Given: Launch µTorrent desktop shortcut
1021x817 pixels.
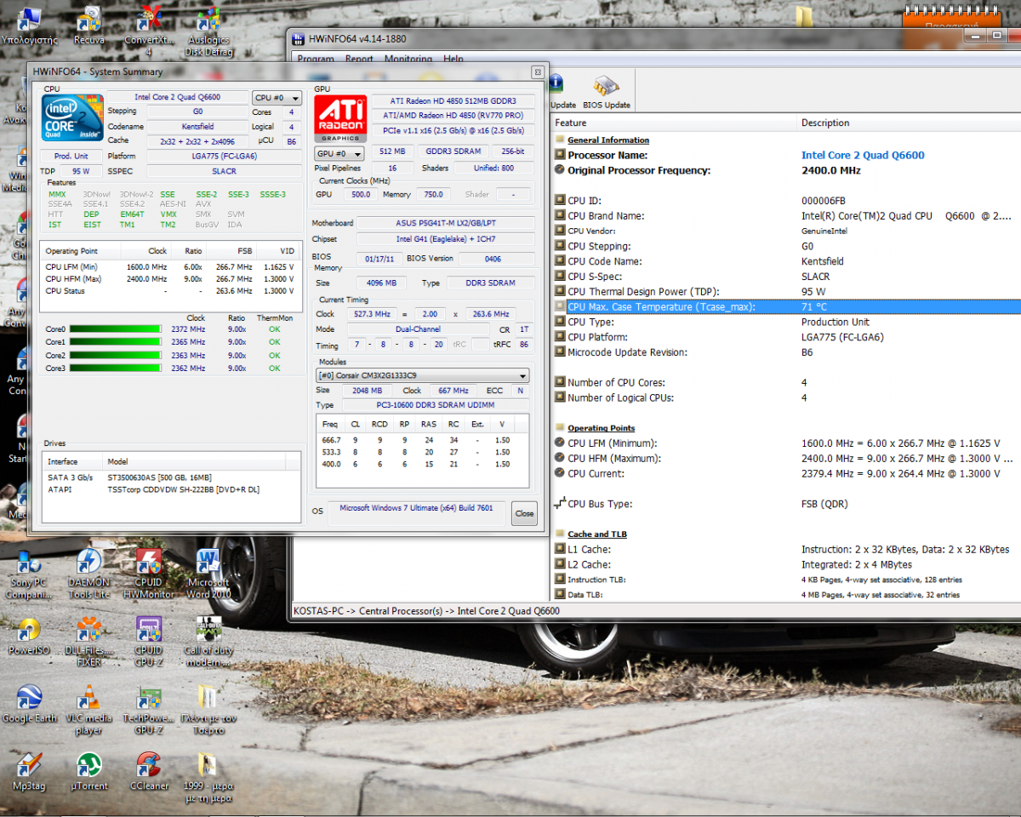Looking at the screenshot, I should pos(89,773).
